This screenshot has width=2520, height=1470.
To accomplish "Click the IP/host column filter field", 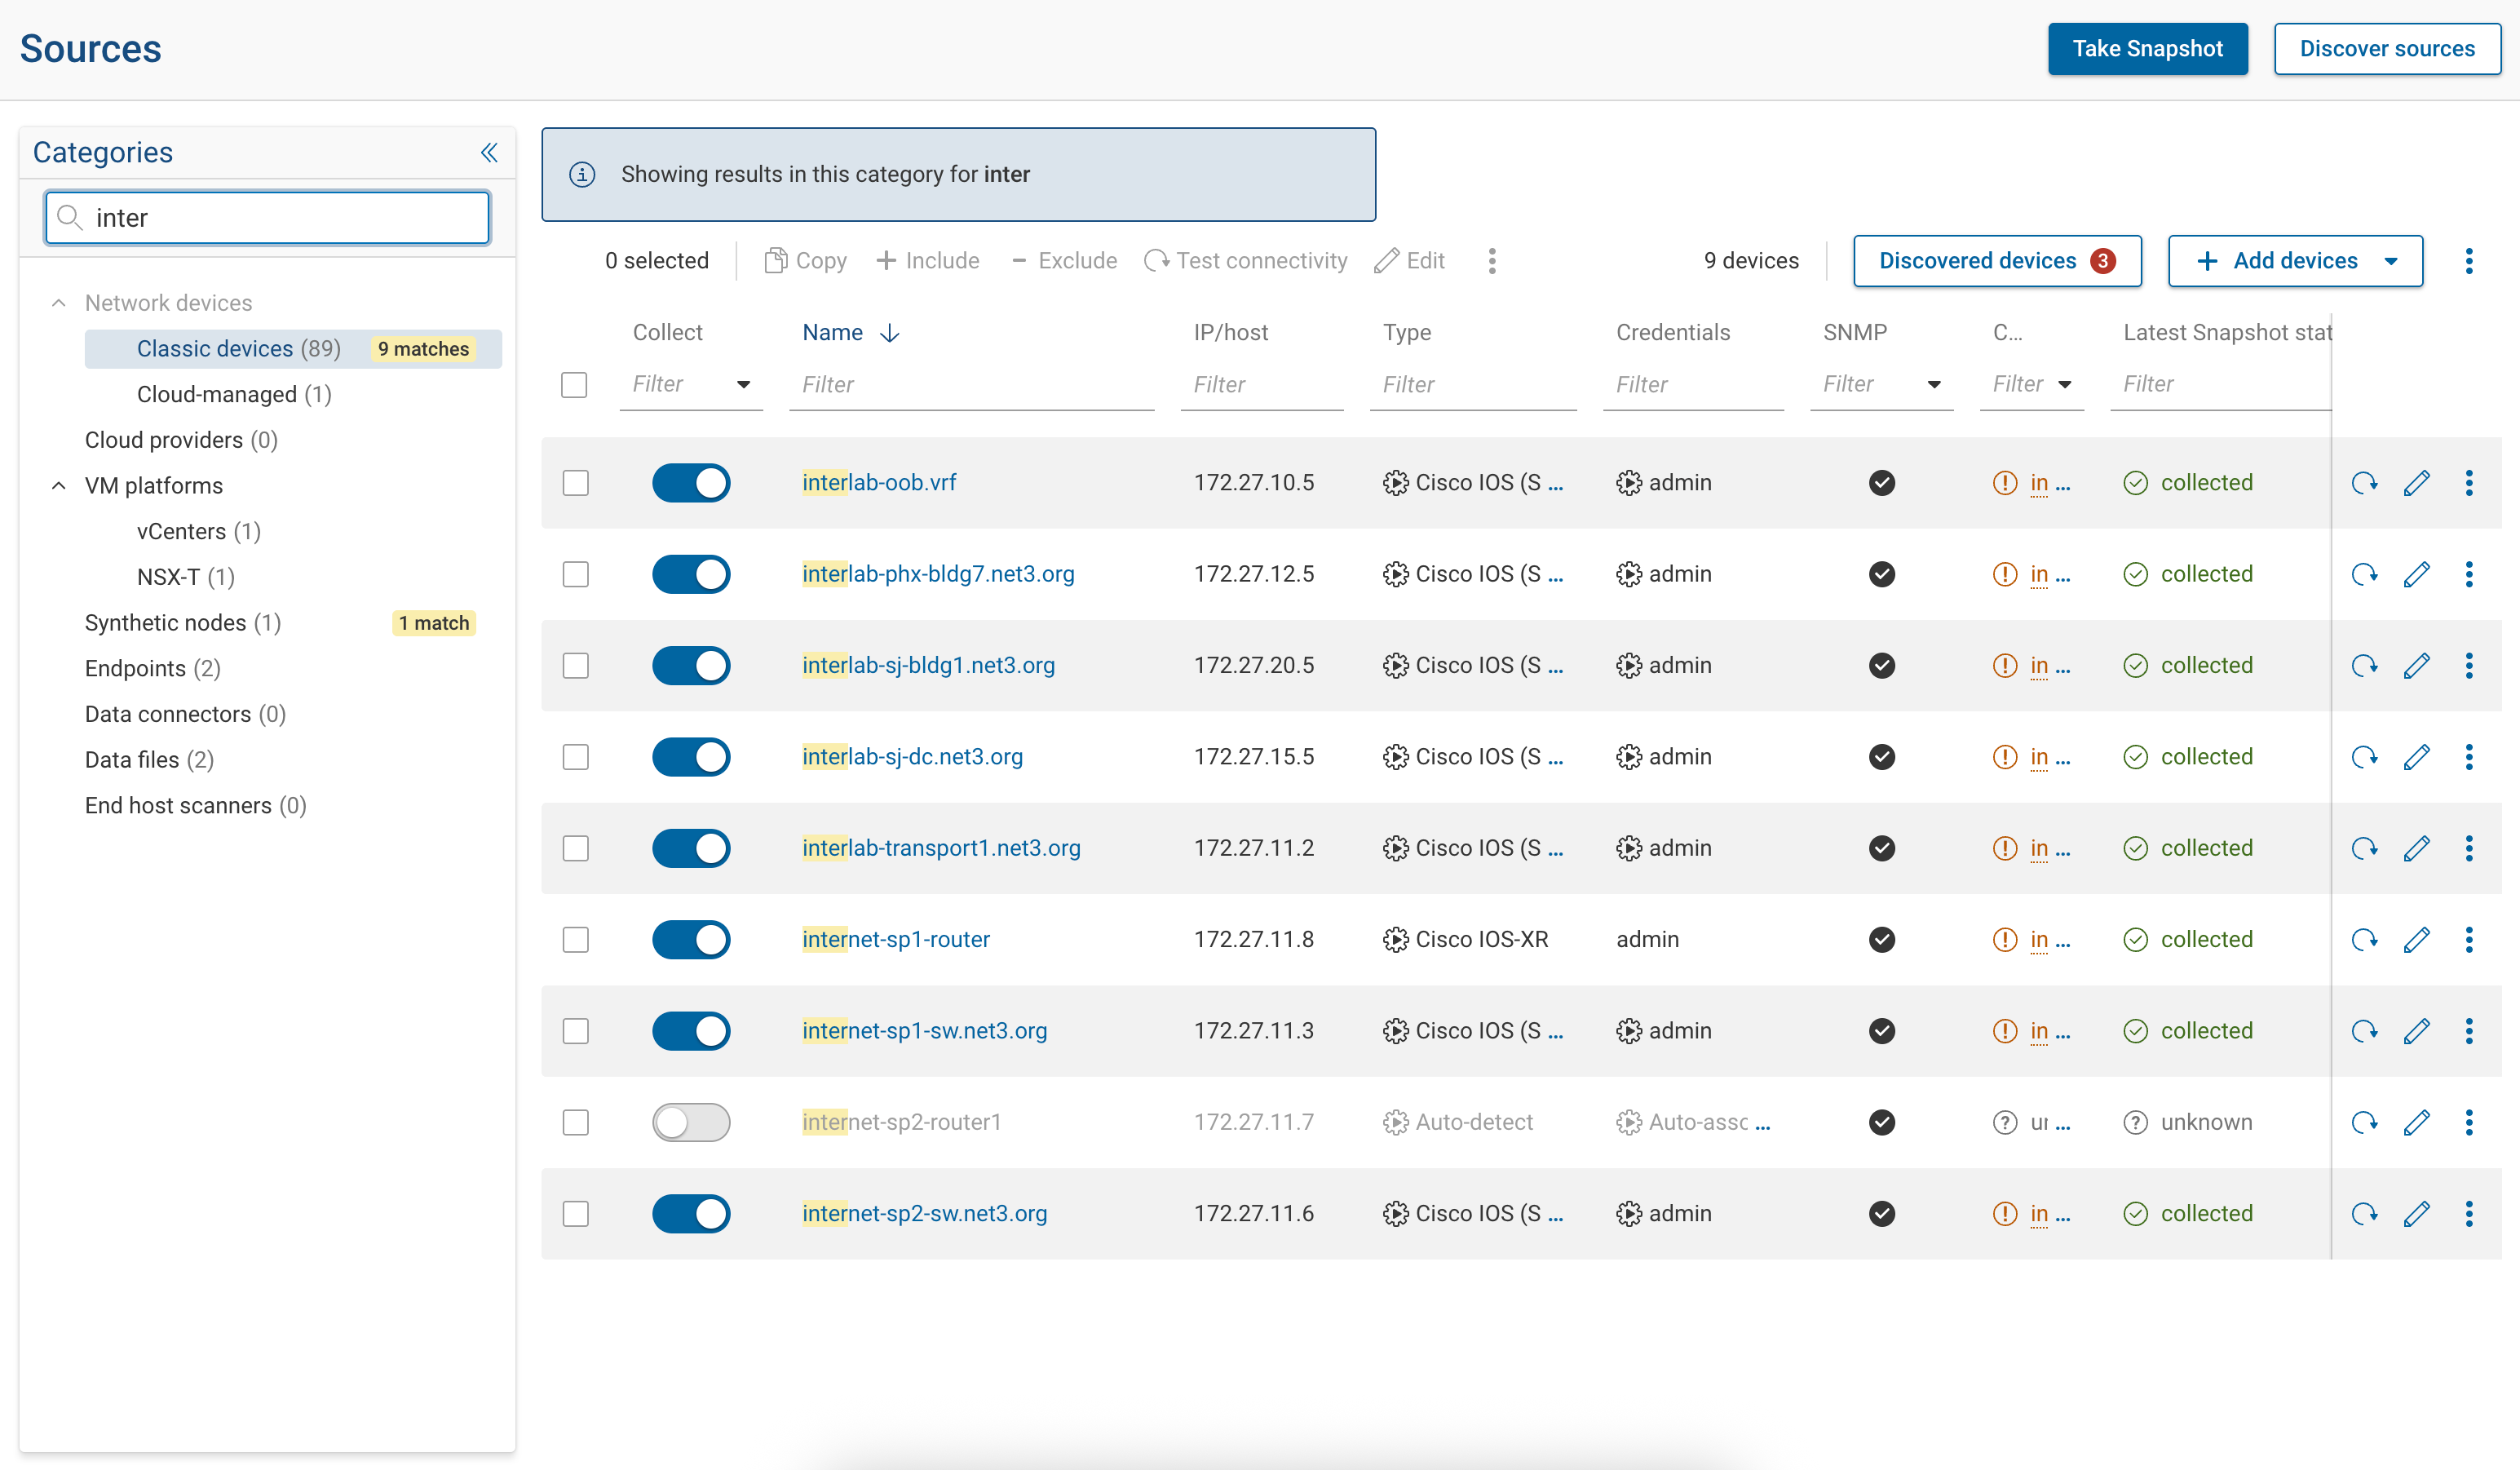I will (x=1261, y=385).
